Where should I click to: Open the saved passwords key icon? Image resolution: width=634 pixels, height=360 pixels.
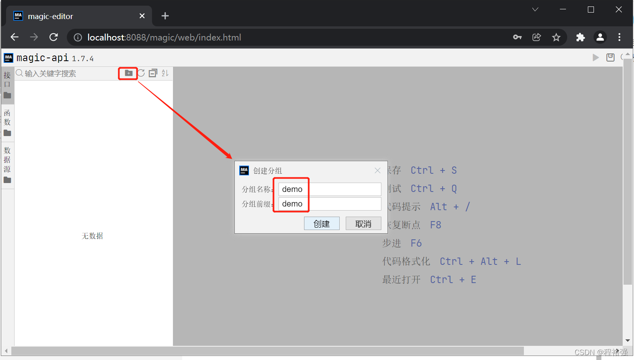pyautogui.click(x=517, y=37)
